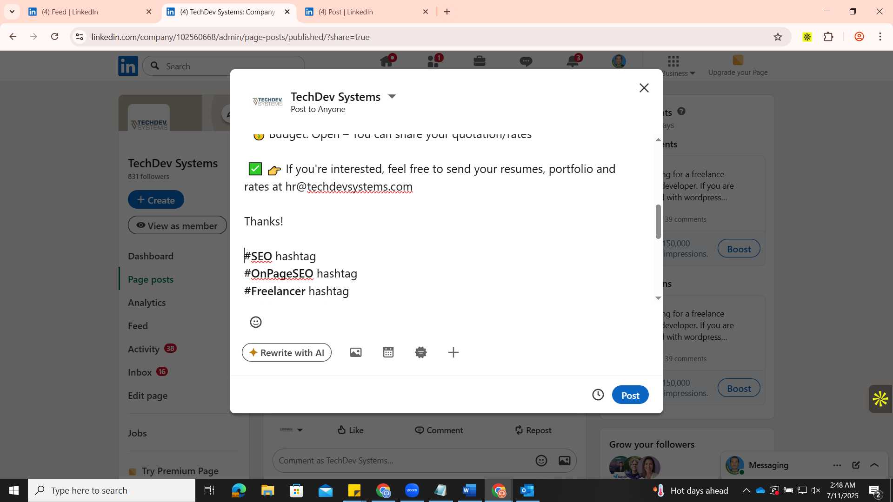The image size is (893, 502).
Task: Open Outlook from taskbar
Action: [x=527, y=490]
